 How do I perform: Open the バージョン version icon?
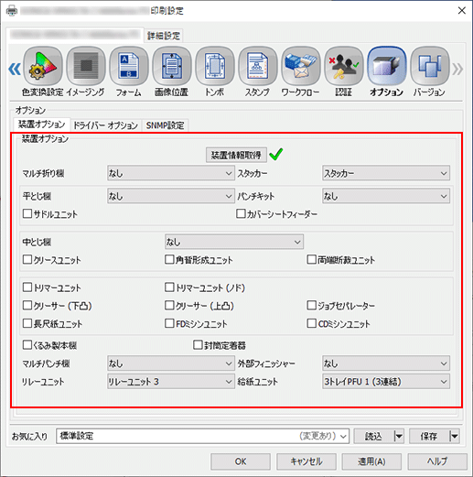click(x=430, y=66)
